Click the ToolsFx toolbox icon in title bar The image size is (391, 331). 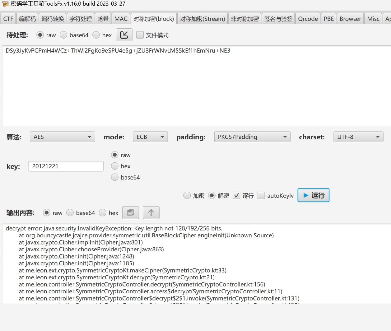[4, 4]
